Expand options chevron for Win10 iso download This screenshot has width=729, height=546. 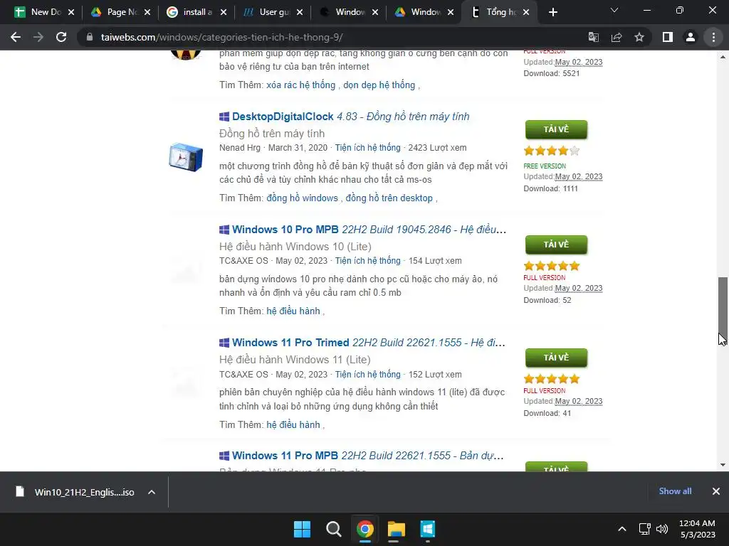click(152, 492)
